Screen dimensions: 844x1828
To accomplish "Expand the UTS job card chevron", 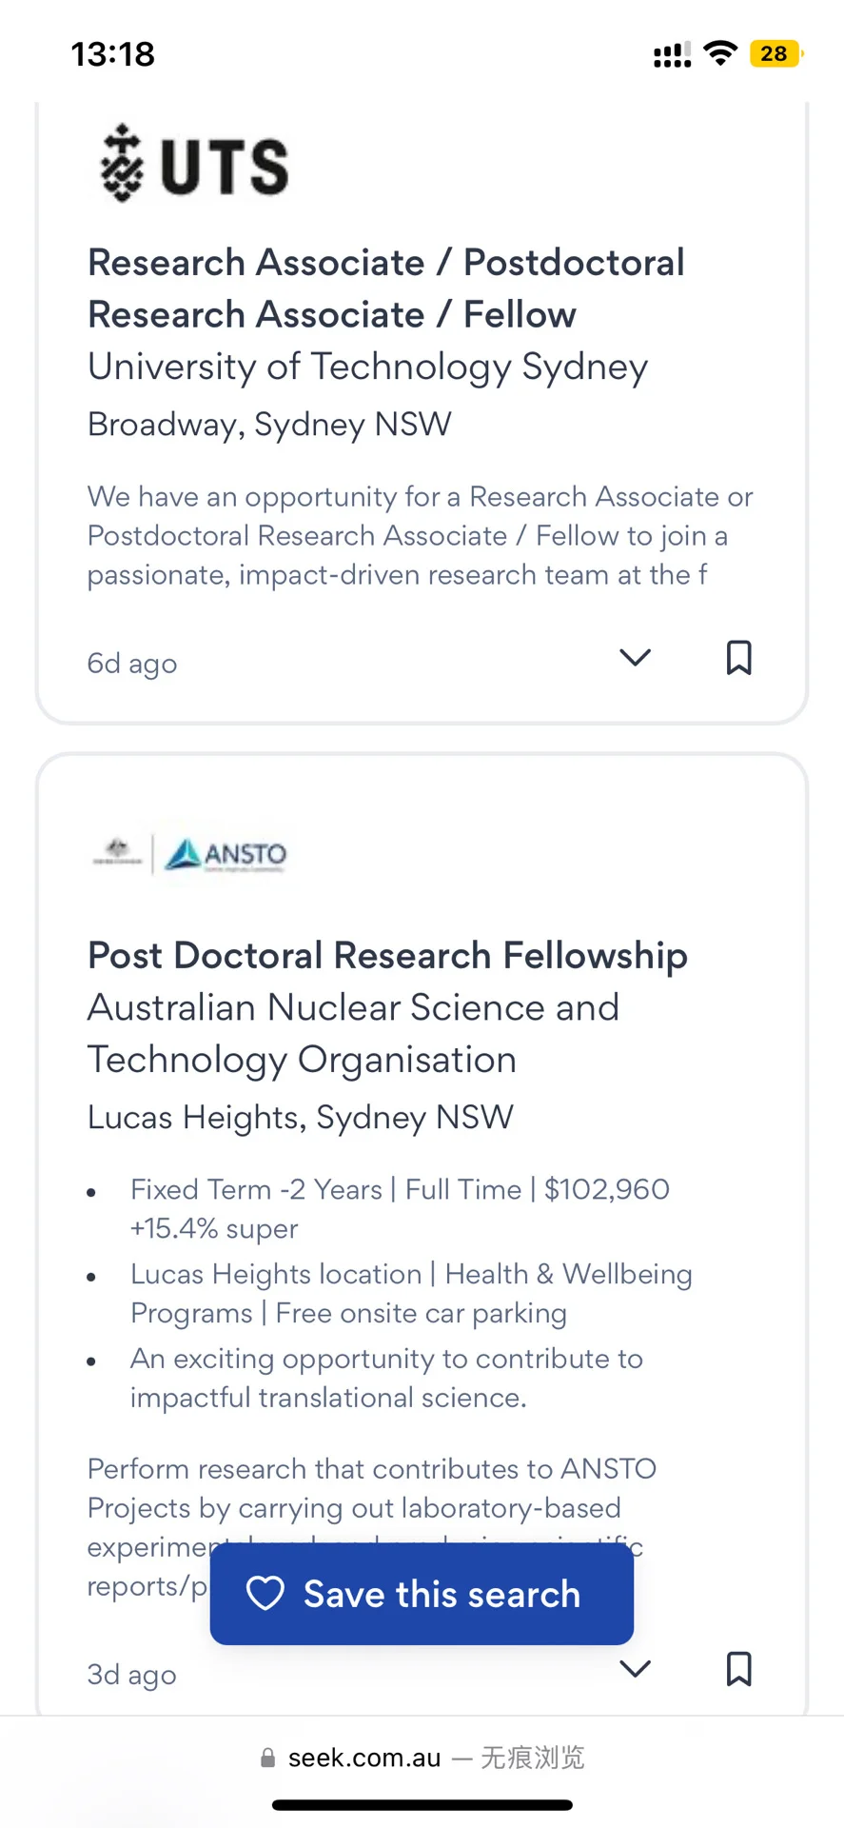I will click(x=635, y=658).
